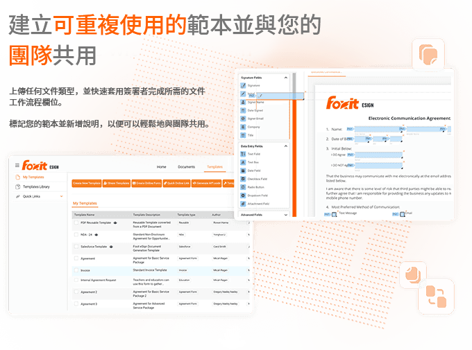Click the first Name input field in agreement
Image resolution: width=472 pixels, height=350 pixels.
[x=379, y=130]
